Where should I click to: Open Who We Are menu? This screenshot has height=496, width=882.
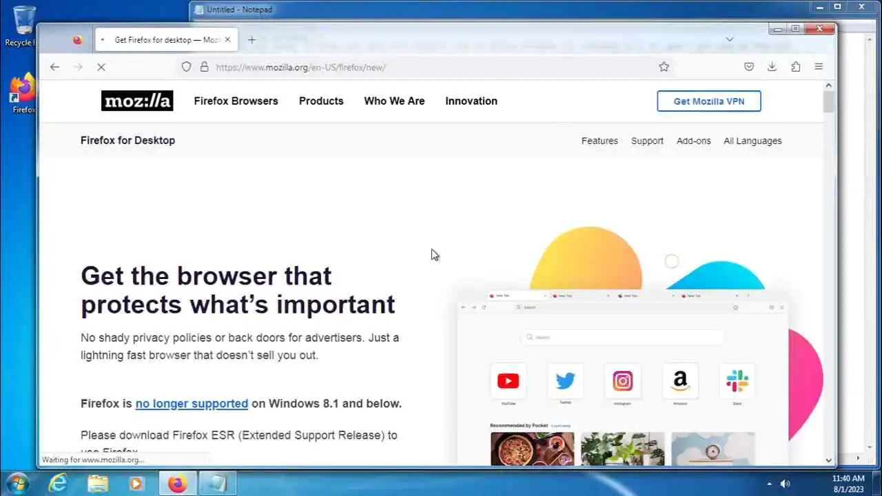[x=394, y=101]
